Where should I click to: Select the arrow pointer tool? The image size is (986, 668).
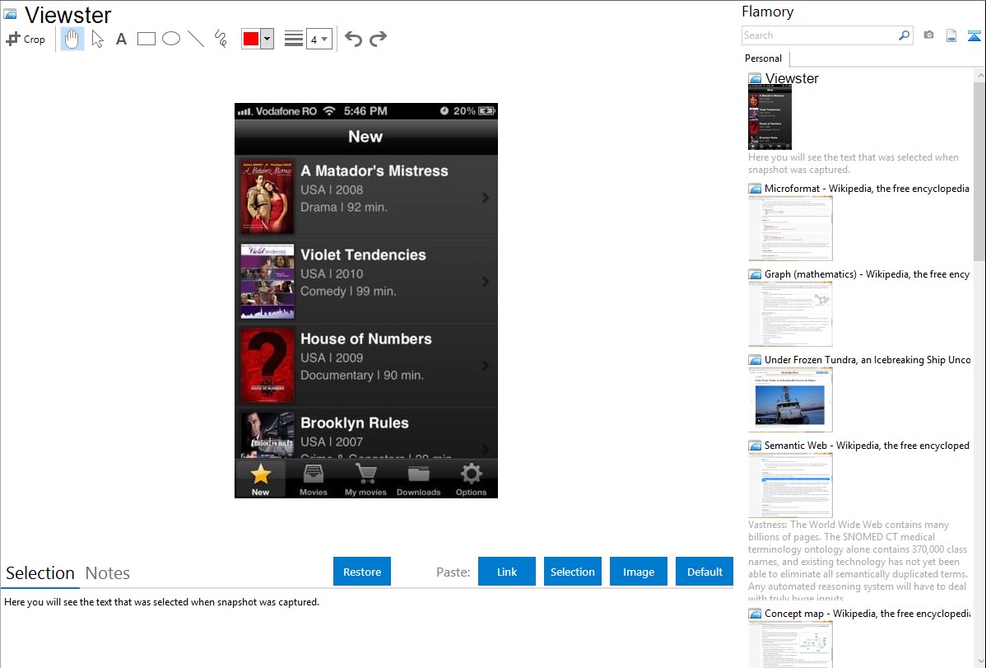[97, 39]
